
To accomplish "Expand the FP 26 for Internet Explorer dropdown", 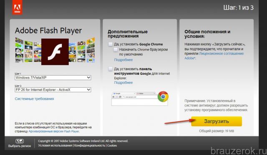I will click(x=53, y=90).
